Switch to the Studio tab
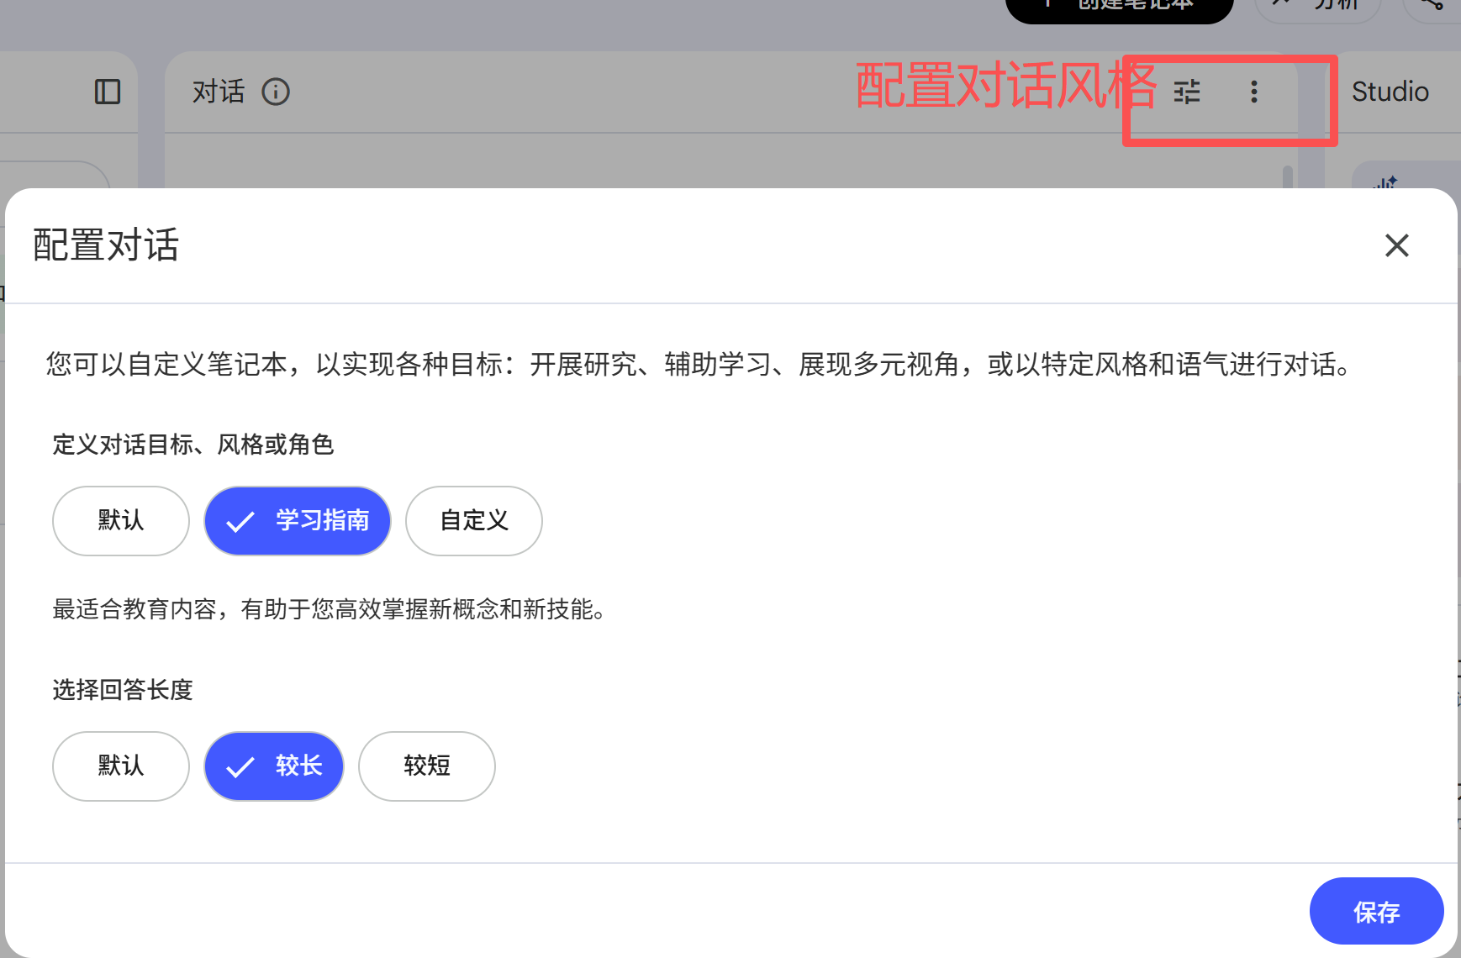 pyautogui.click(x=1390, y=92)
